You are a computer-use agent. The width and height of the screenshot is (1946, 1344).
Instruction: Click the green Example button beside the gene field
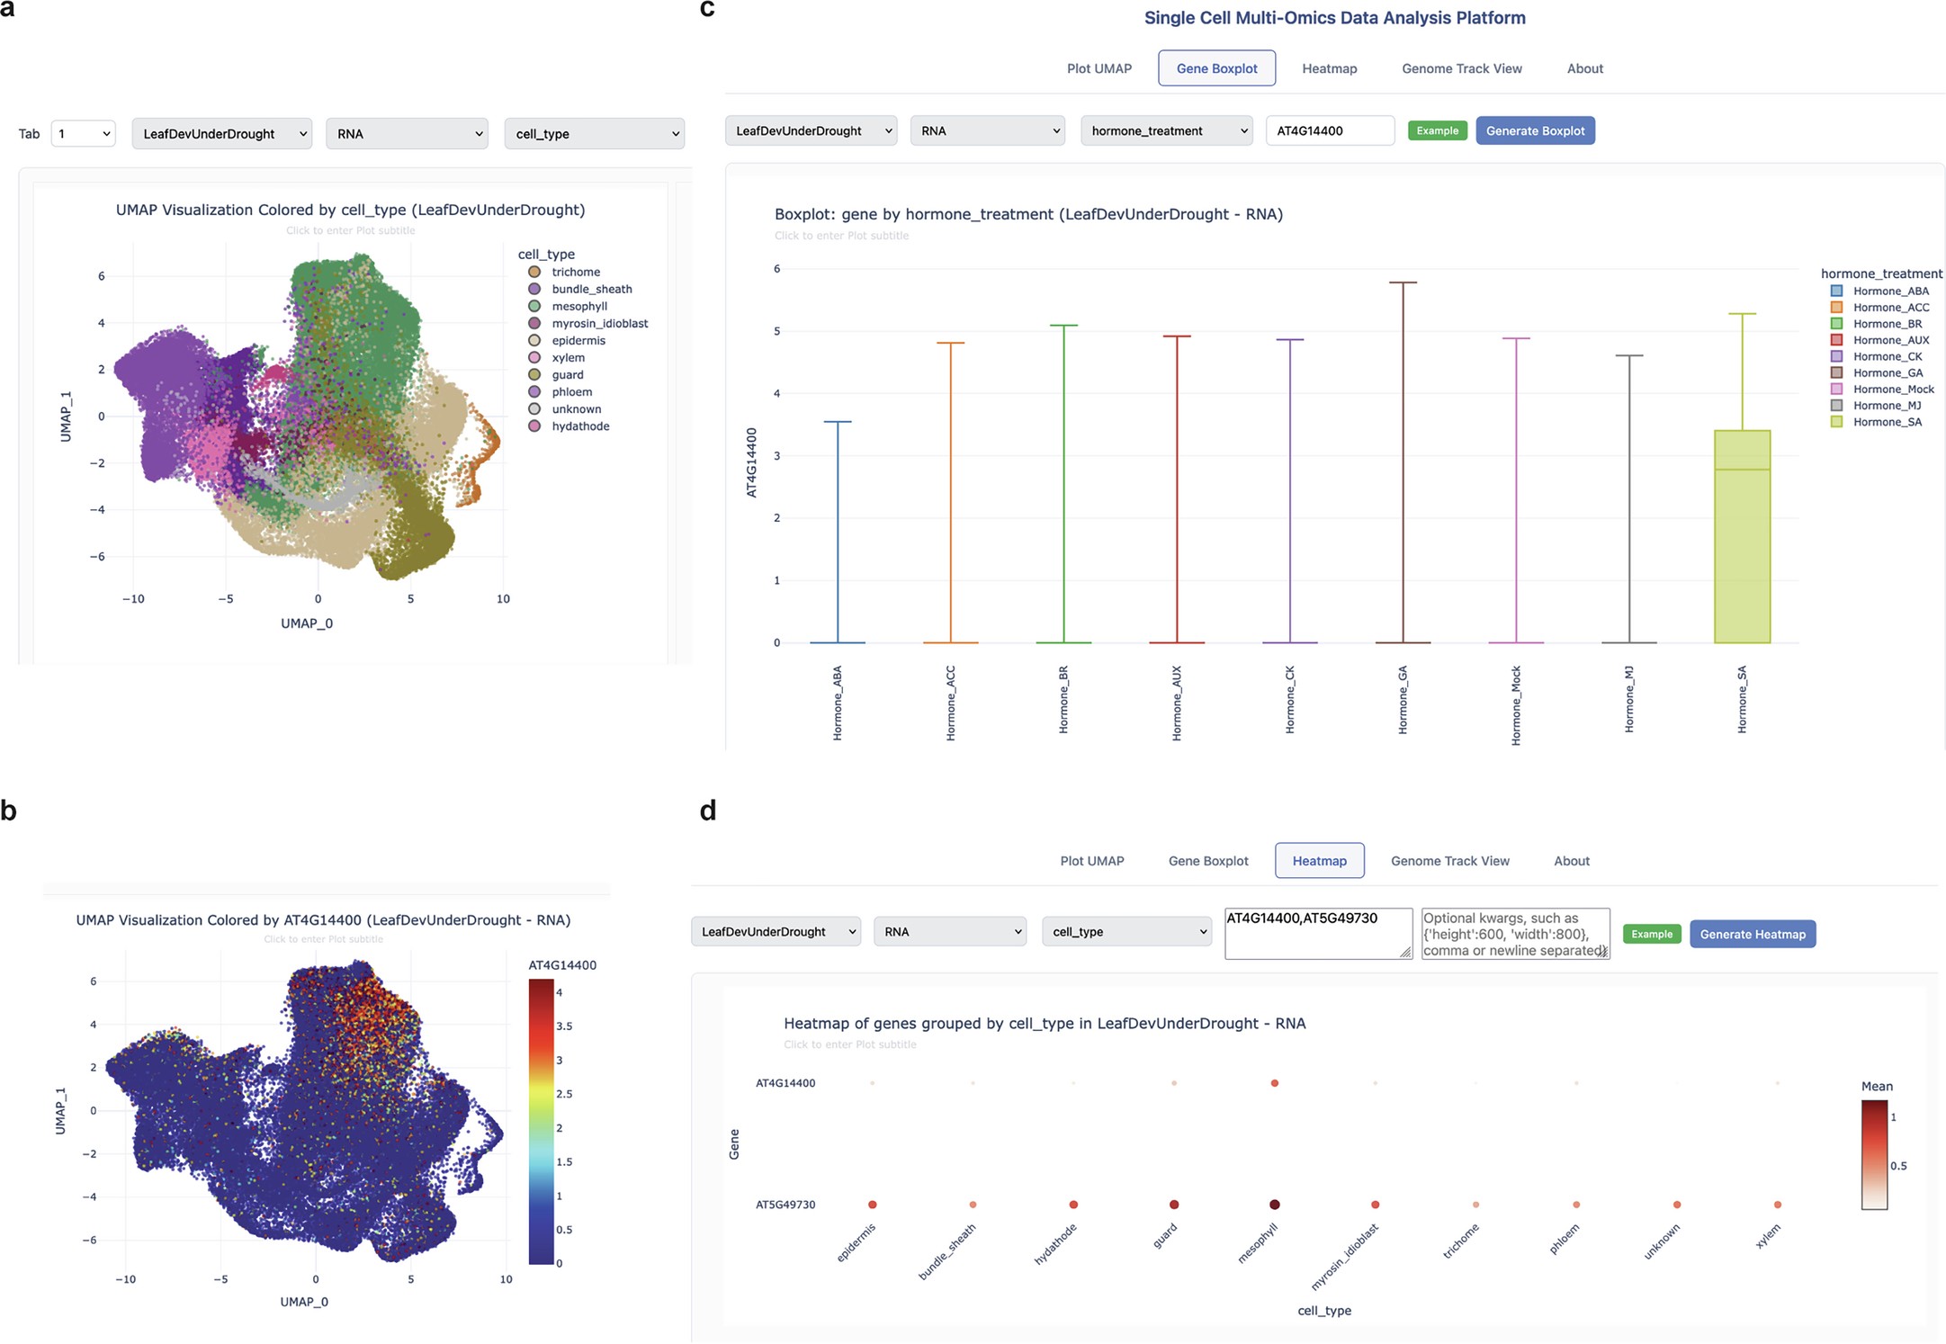point(1436,130)
